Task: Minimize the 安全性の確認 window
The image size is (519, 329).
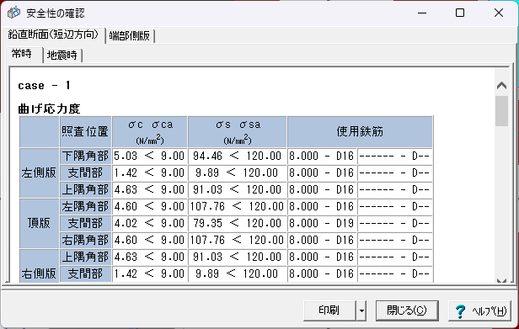Action: [422, 13]
